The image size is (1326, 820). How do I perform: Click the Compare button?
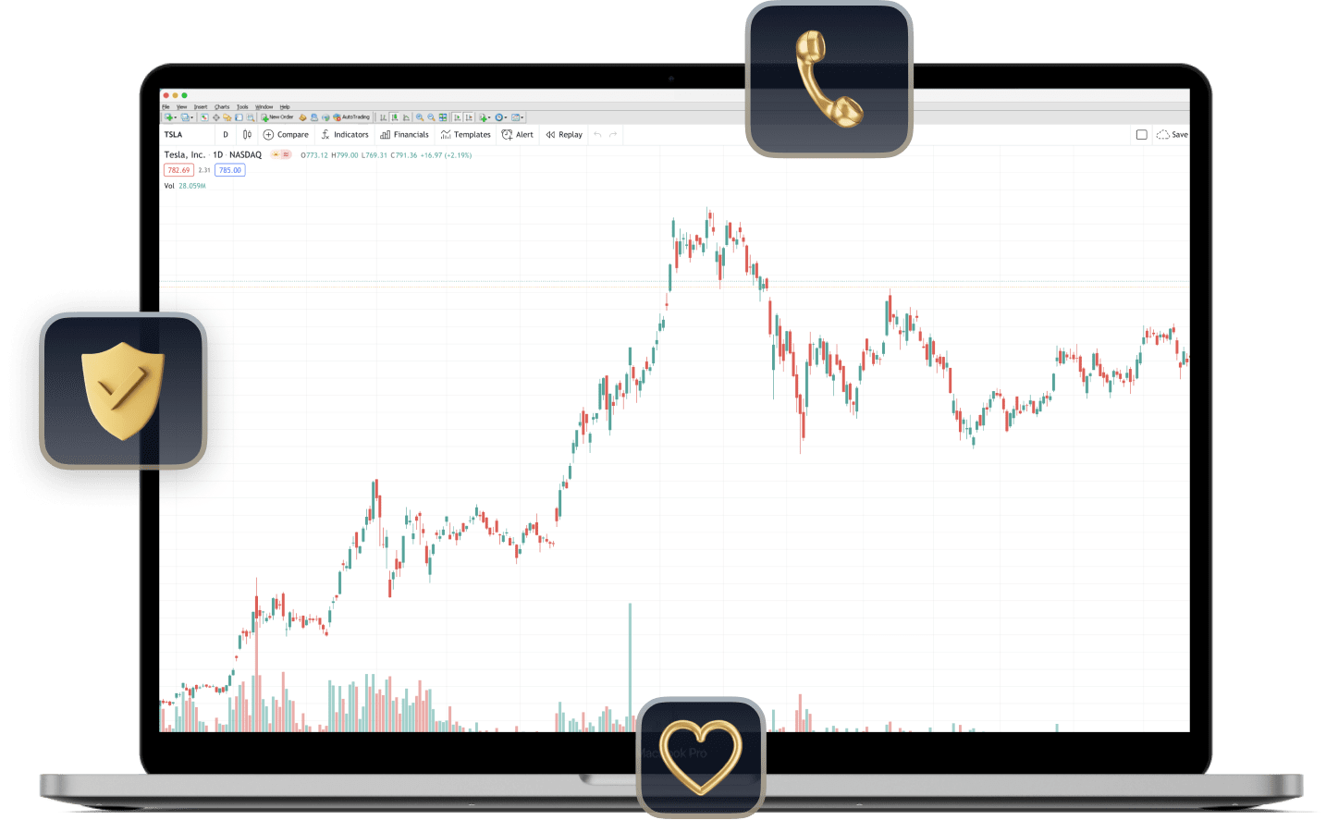tap(286, 135)
